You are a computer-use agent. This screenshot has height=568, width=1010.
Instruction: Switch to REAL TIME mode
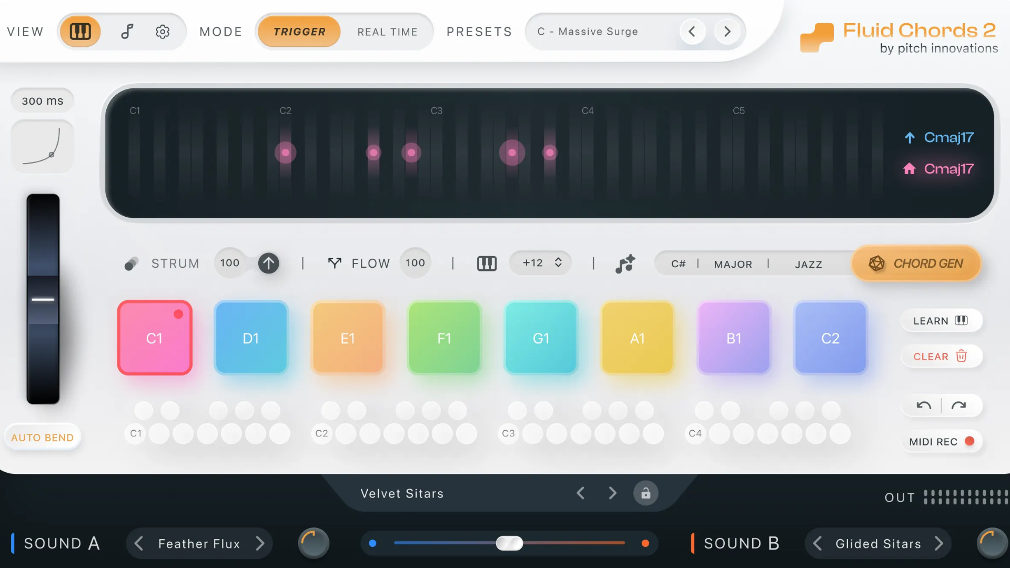tap(388, 32)
